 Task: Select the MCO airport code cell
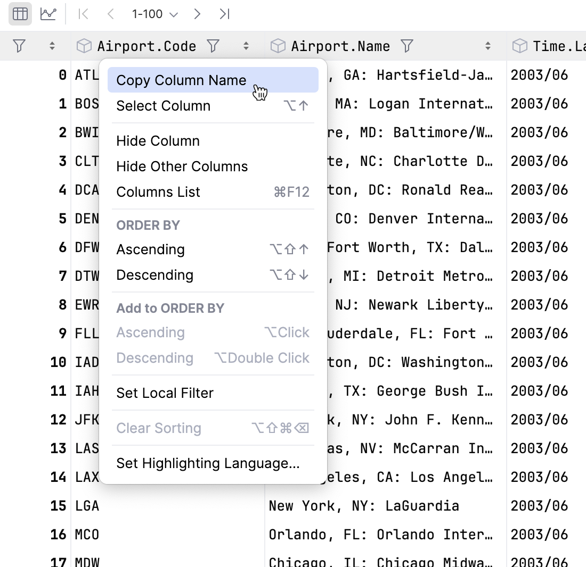click(x=167, y=535)
